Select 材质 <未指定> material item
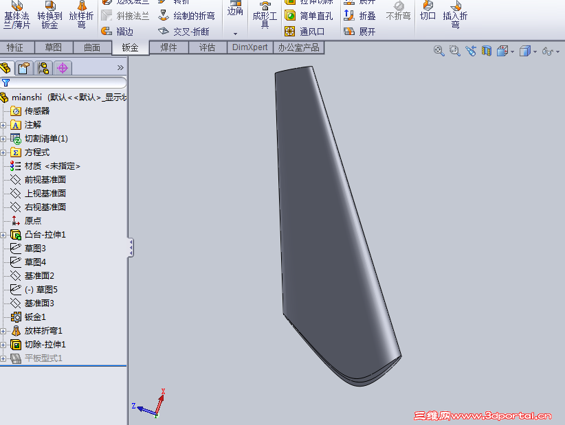This screenshot has width=565, height=425. pos(45,166)
